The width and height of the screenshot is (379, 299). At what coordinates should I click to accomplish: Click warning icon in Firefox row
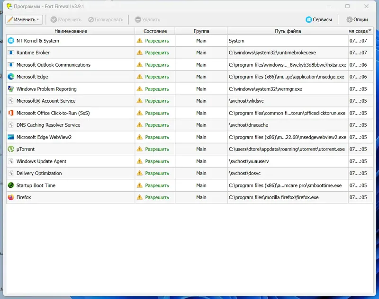coord(140,197)
